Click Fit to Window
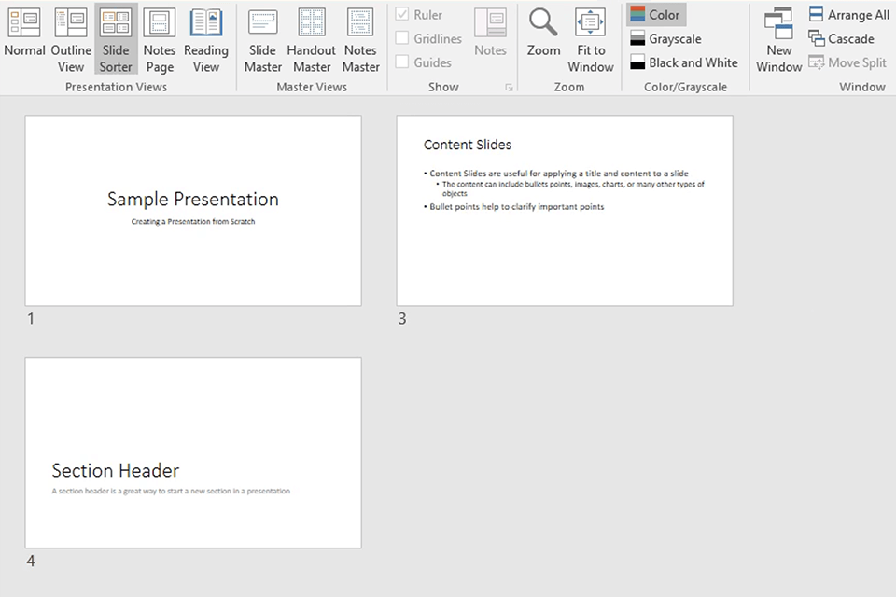This screenshot has width=896, height=597. click(590, 39)
